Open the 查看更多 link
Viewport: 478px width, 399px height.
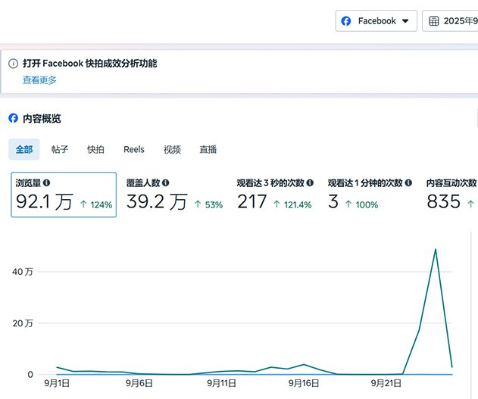point(39,79)
